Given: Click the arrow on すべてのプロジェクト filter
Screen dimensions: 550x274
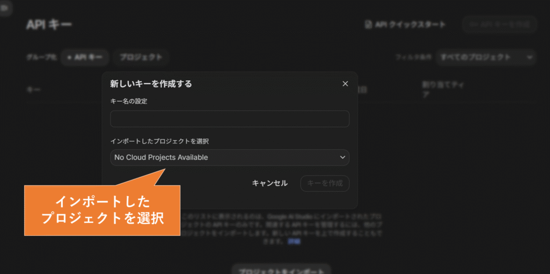Looking at the screenshot, I should pyautogui.click(x=529, y=57).
